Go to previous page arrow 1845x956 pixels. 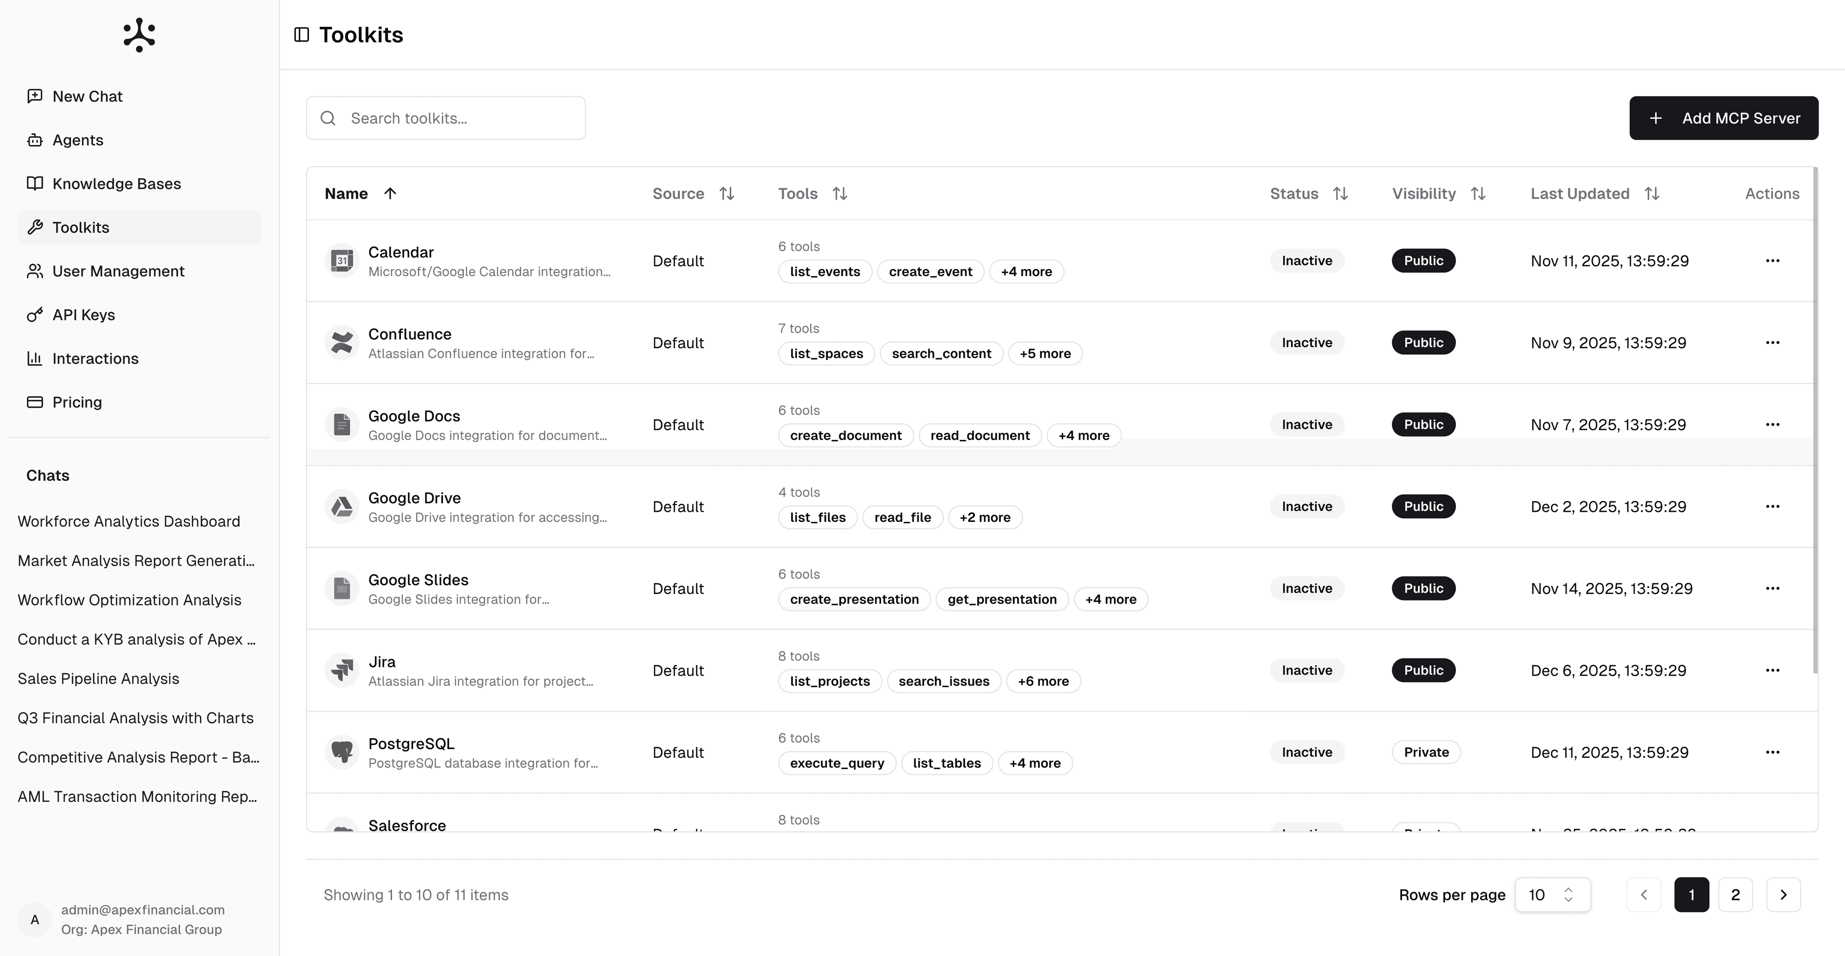point(1644,895)
